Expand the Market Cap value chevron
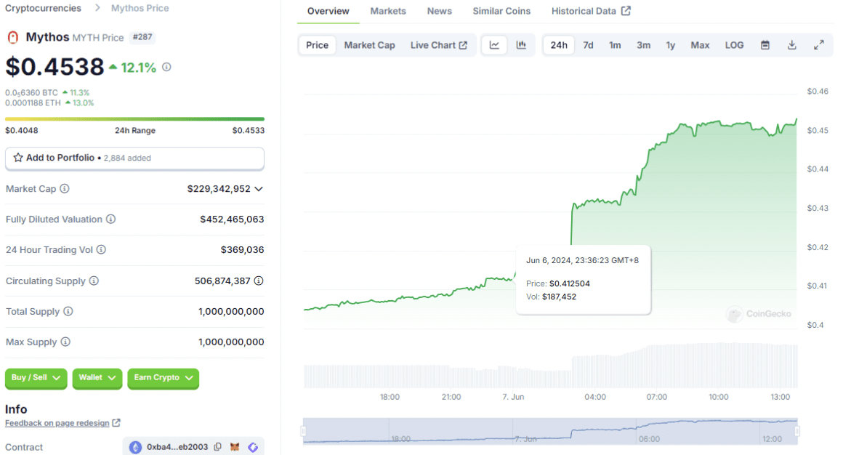Screen dimensions: 843x455 (x=259, y=189)
